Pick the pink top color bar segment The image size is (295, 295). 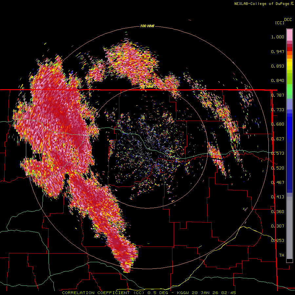(x=289, y=35)
